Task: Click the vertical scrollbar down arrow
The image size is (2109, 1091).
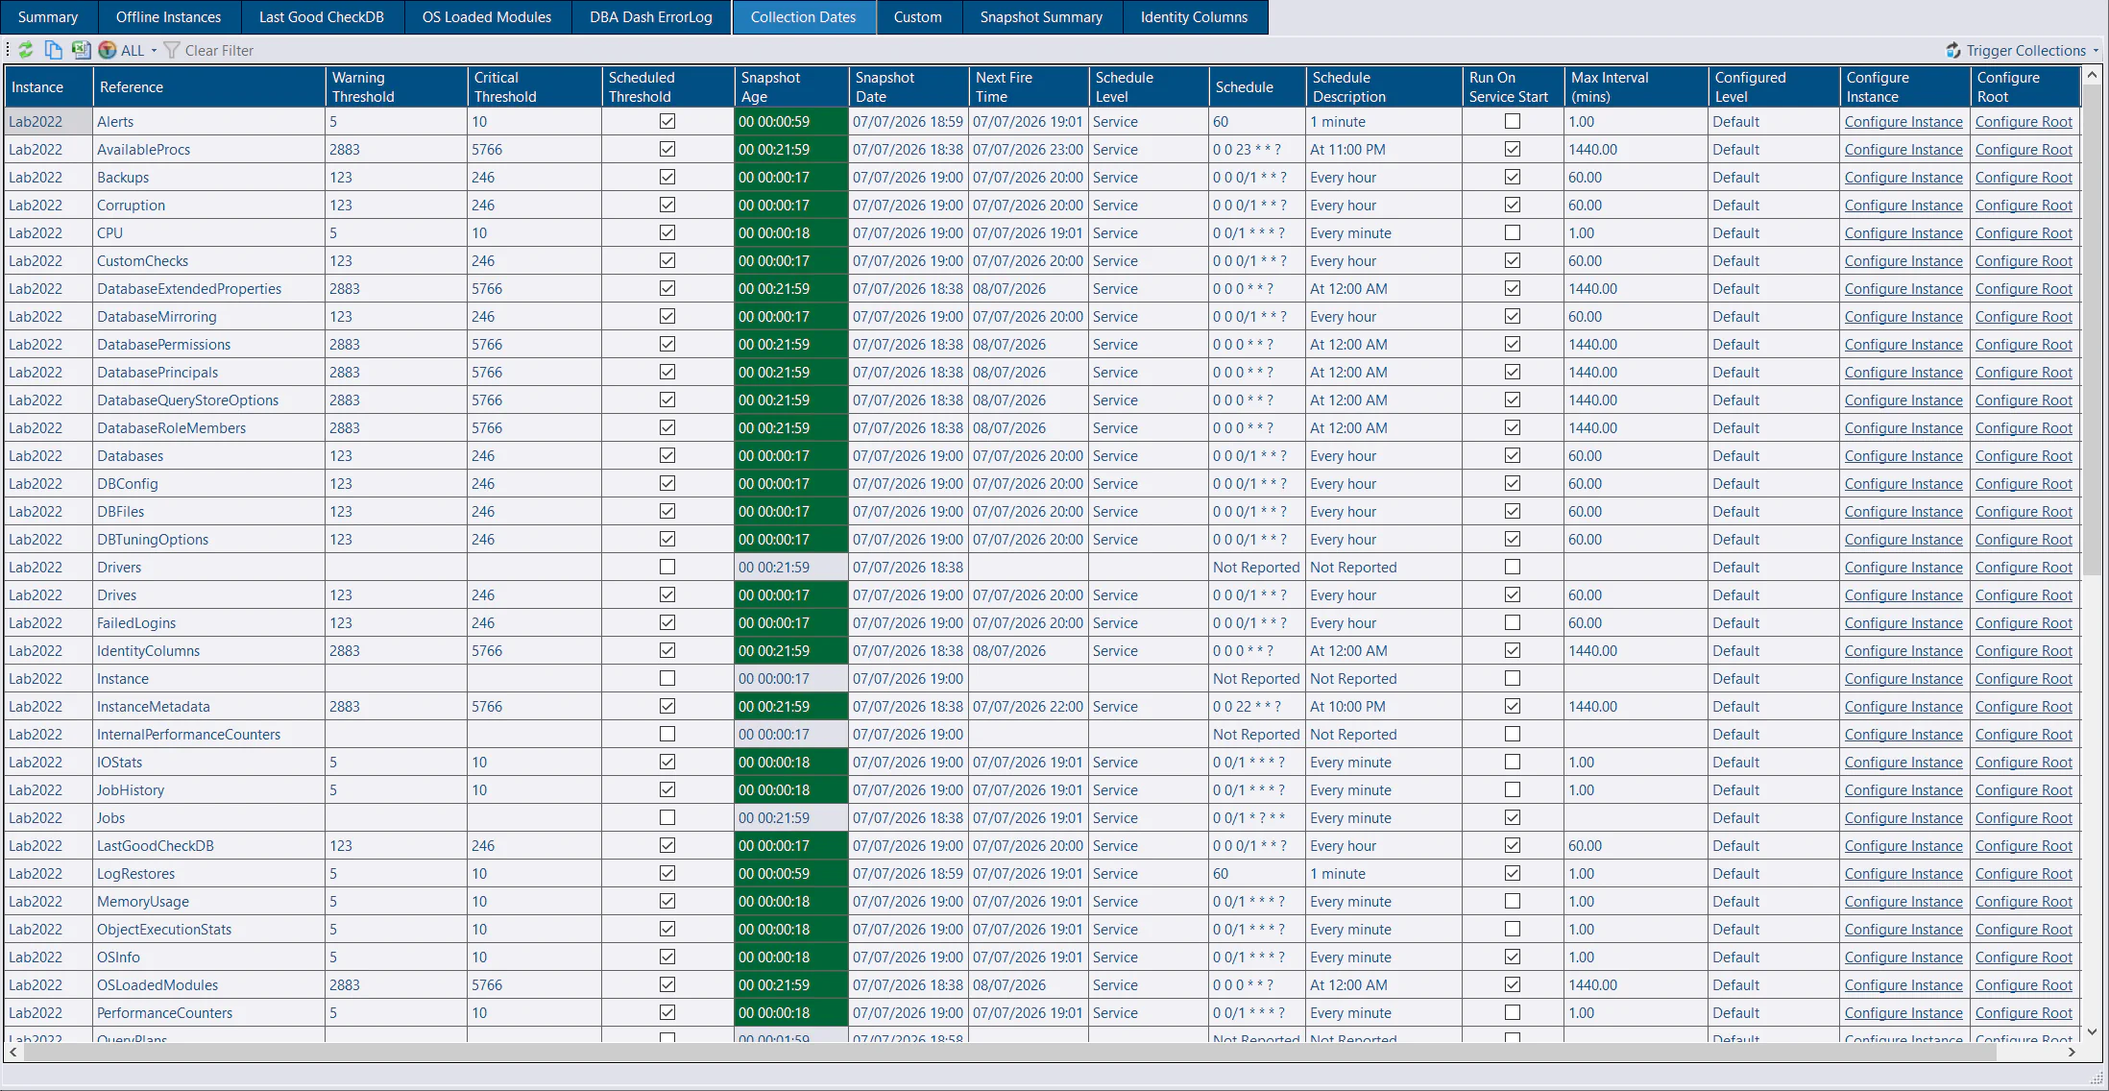Action: 2093,1032
